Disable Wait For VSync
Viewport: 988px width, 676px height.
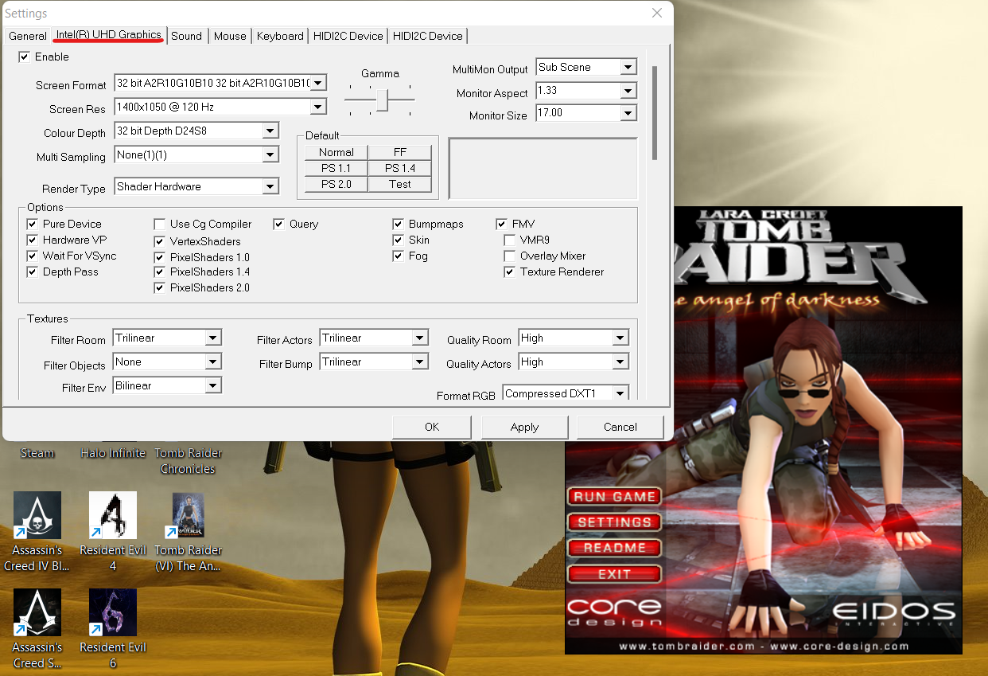33,256
